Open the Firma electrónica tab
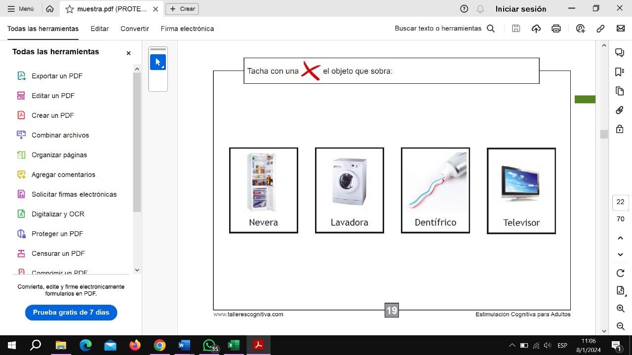 [187, 29]
